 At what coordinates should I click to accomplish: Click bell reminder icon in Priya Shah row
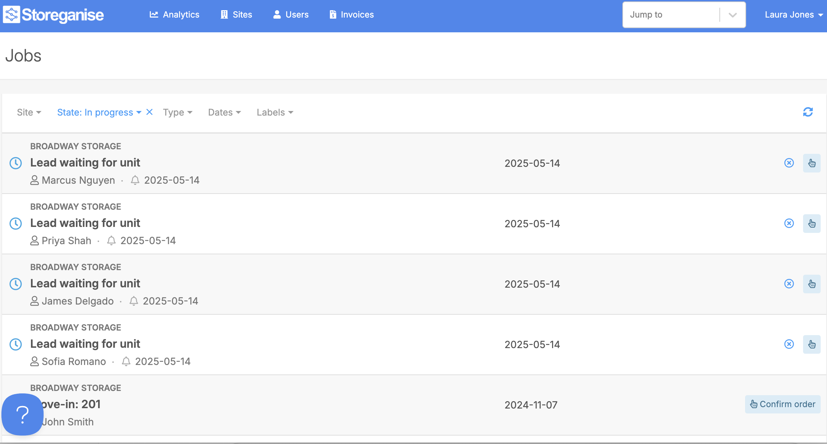pyautogui.click(x=111, y=241)
